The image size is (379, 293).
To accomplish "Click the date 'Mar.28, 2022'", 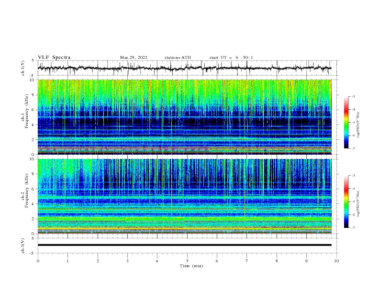I will click(x=134, y=57).
